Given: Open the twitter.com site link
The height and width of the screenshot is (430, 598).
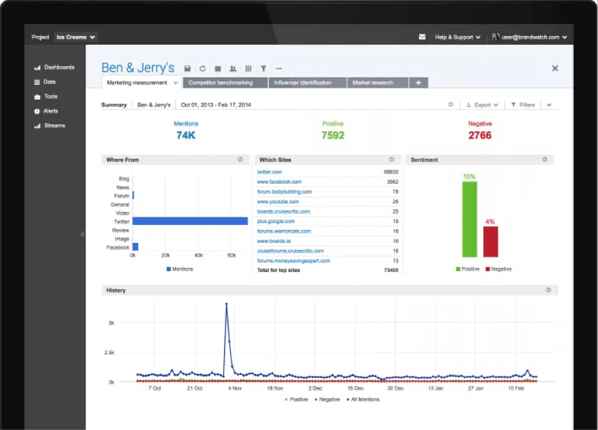Looking at the screenshot, I should [x=270, y=171].
